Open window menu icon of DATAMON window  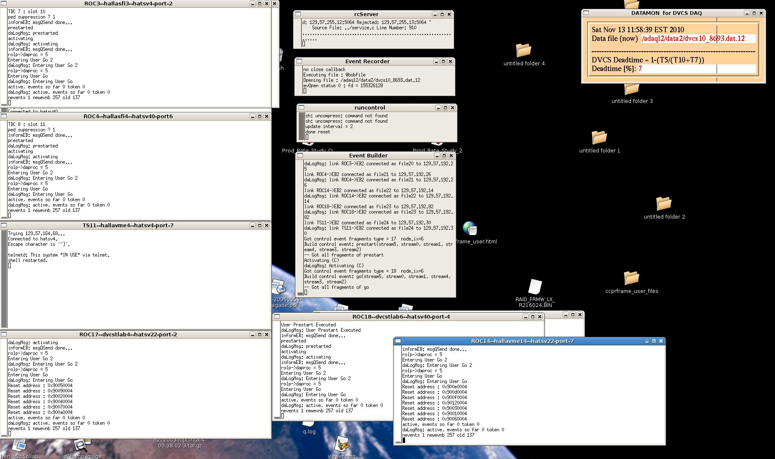586,13
